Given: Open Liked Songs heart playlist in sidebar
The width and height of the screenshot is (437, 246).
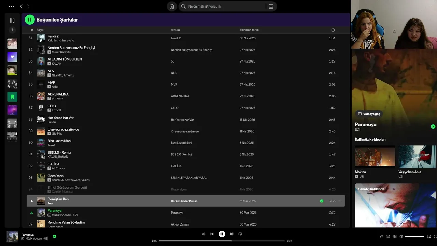Looking at the screenshot, I should (x=12, y=57).
